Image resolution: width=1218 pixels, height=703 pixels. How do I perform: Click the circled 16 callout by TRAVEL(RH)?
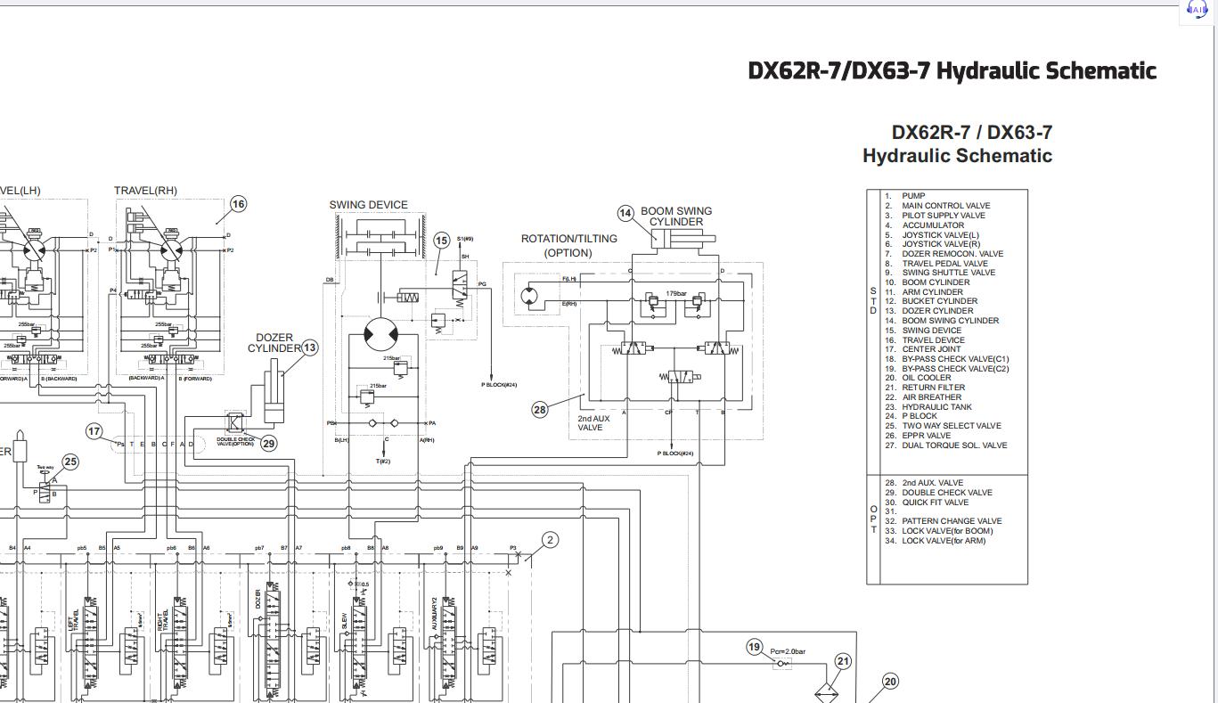(238, 204)
